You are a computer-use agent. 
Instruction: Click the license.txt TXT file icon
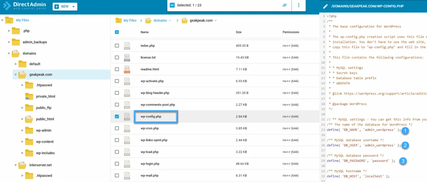127,57
